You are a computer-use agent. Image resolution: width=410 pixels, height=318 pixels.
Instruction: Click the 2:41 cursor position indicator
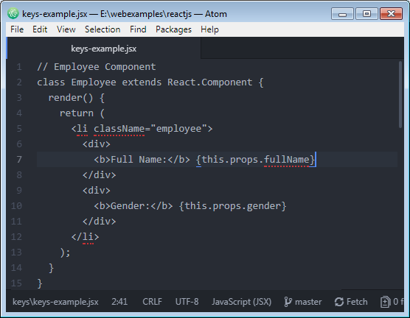[119, 302]
